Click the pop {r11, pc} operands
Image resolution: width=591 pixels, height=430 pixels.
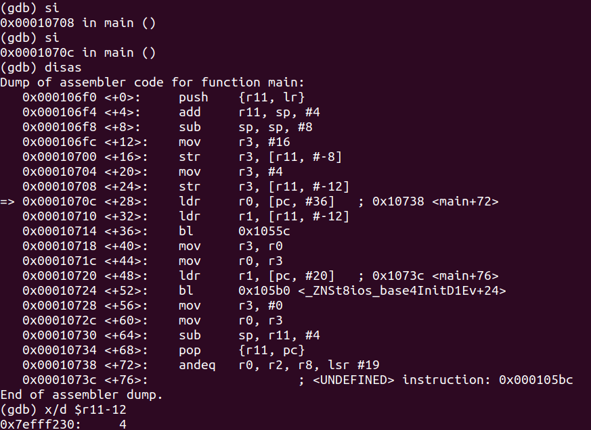271,350
